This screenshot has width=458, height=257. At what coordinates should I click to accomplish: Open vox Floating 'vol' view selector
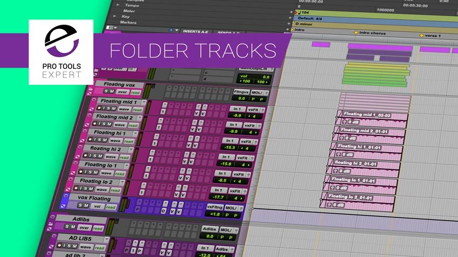click(x=98, y=206)
